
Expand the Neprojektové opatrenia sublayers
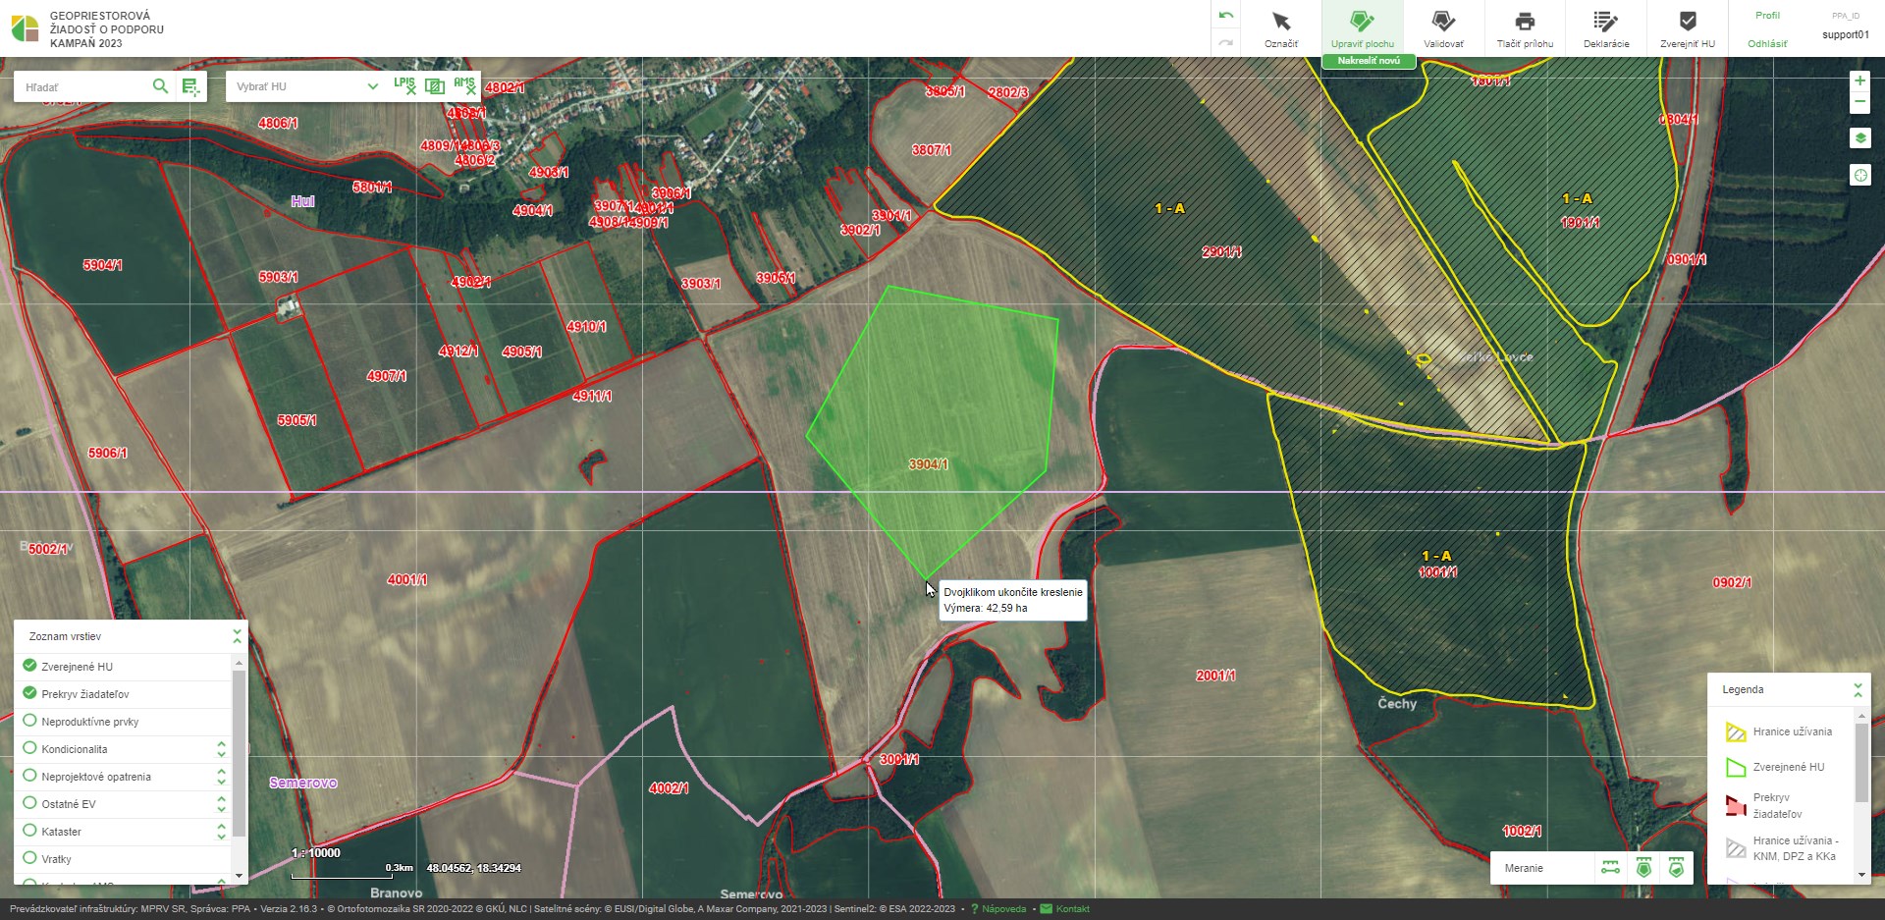click(221, 777)
